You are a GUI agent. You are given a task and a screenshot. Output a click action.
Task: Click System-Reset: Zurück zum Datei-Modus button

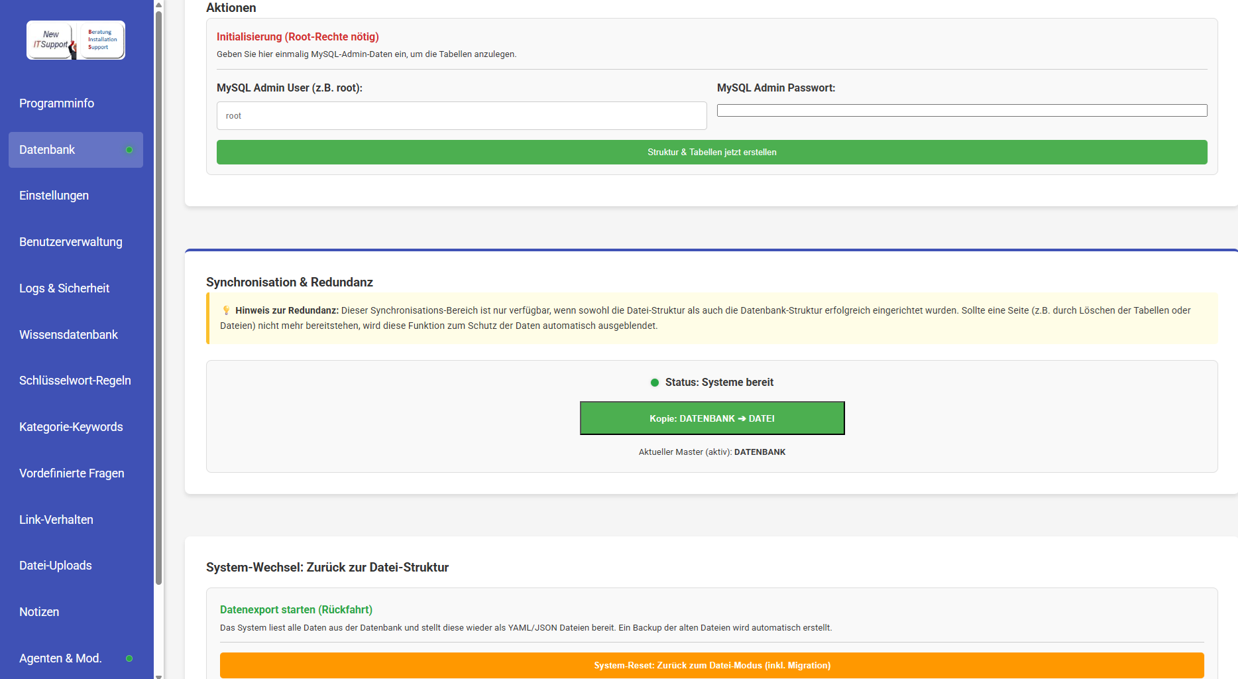click(x=712, y=665)
